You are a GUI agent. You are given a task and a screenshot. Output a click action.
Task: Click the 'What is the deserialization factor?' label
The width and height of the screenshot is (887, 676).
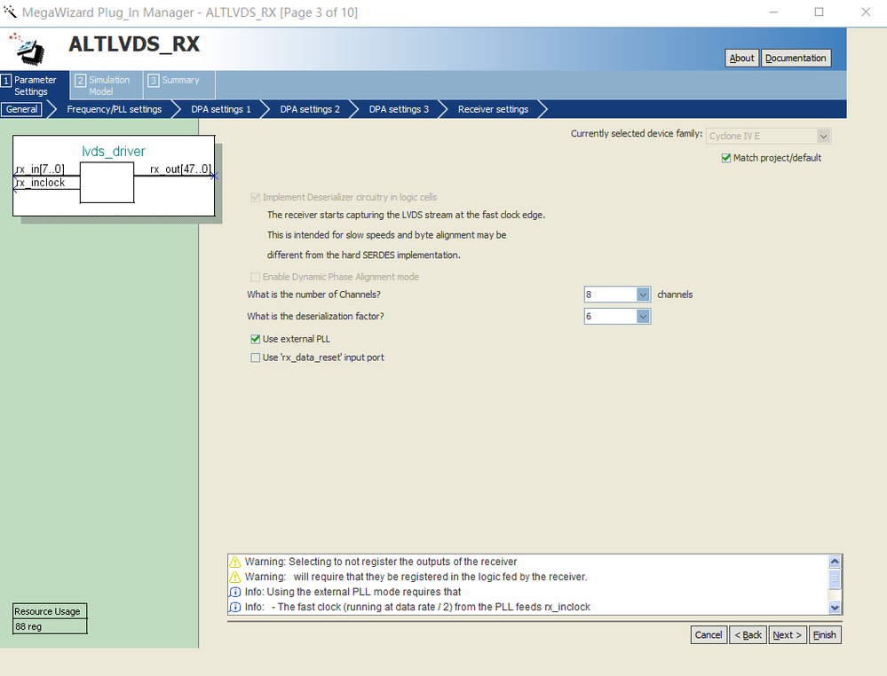tap(315, 317)
